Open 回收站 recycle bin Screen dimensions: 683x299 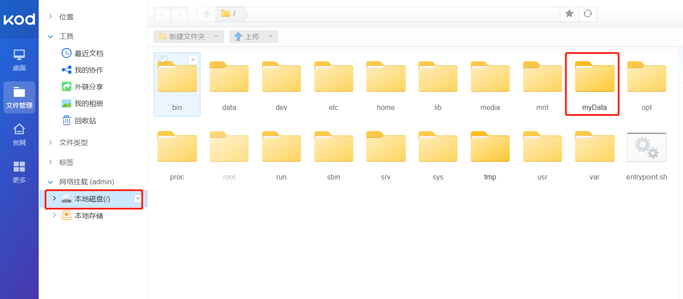click(x=85, y=120)
